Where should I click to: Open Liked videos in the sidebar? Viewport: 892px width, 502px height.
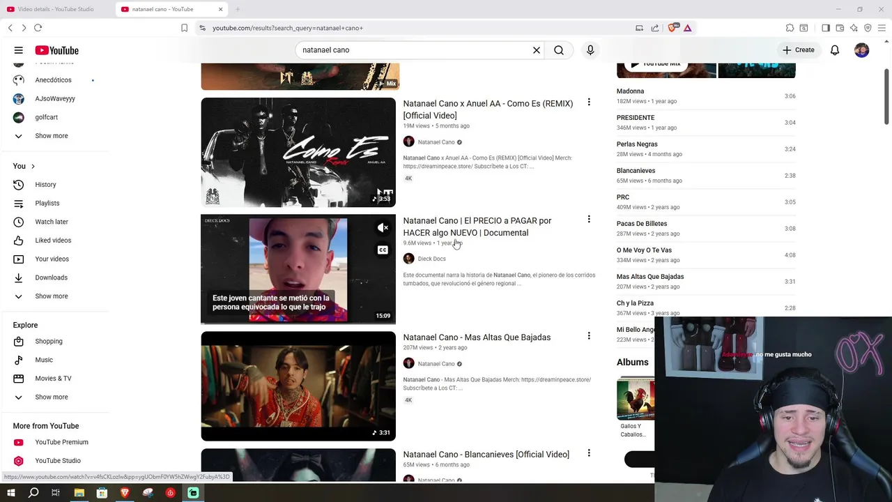[x=54, y=241]
